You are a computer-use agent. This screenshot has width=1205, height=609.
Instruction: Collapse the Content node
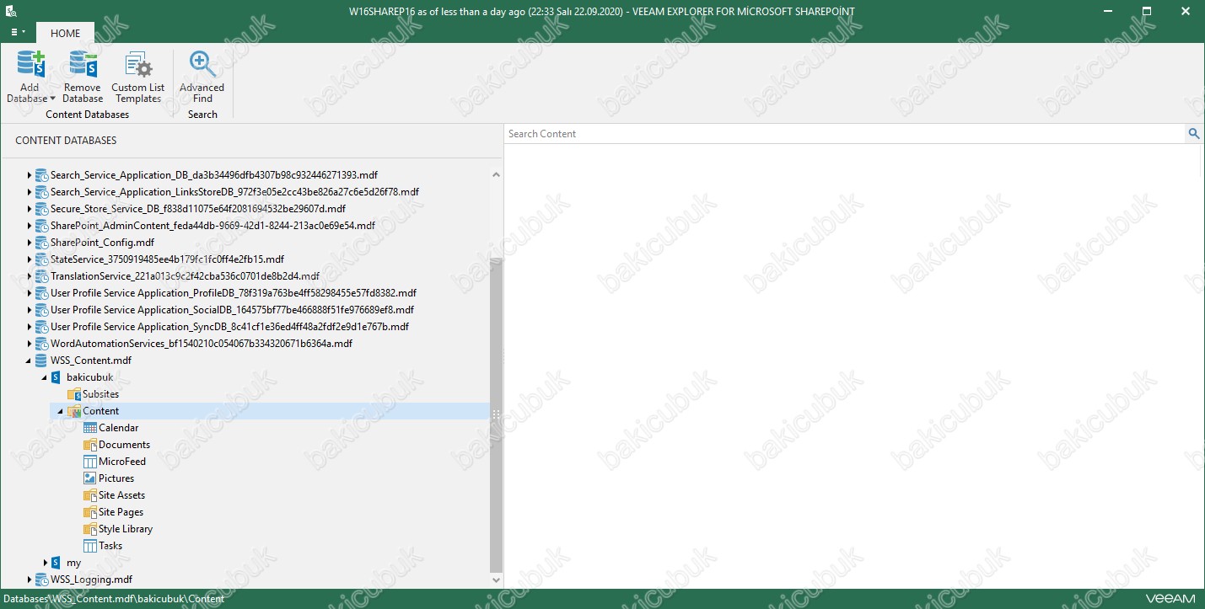pos(62,411)
